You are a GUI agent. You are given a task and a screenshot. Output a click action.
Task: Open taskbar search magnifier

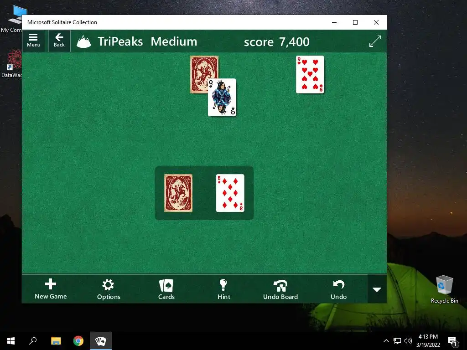(33, 341)
